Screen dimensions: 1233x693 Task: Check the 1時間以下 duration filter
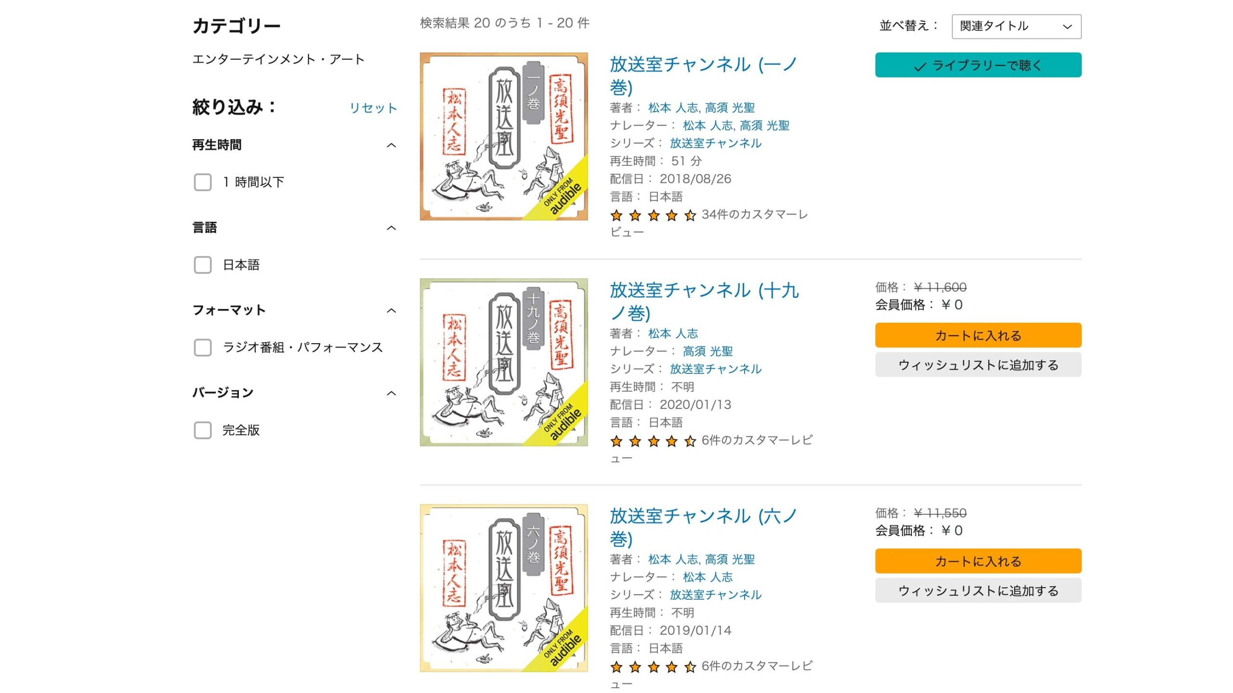(x=203, y=182)
